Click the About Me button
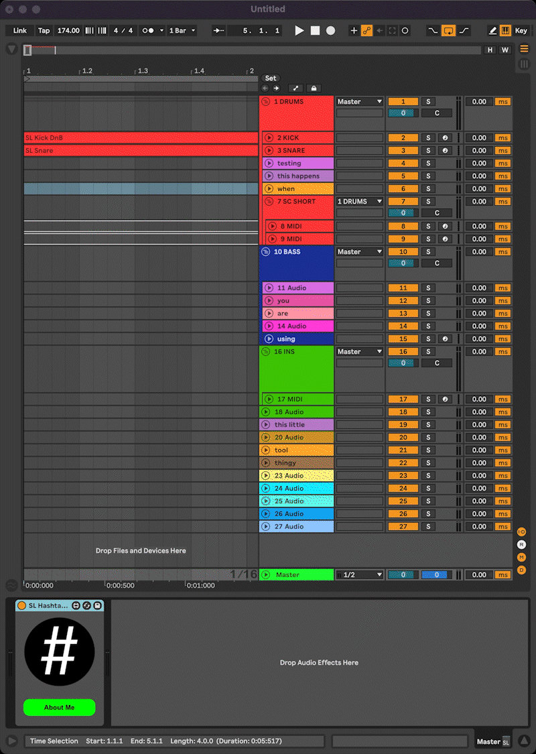 point(60,707)
